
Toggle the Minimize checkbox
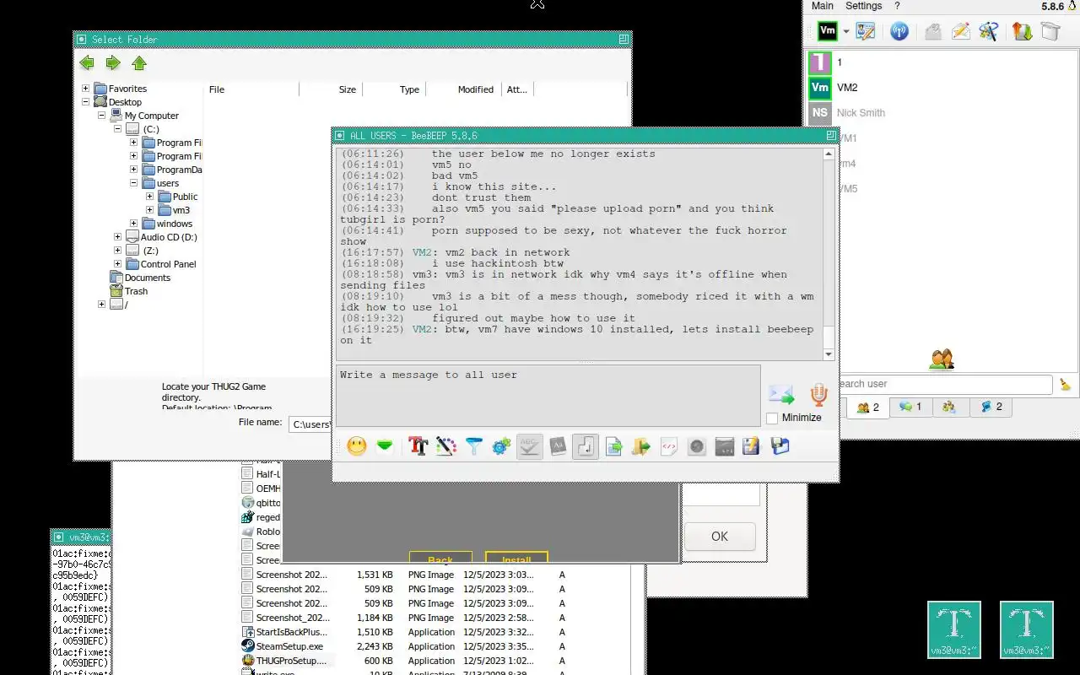point(772,418)
